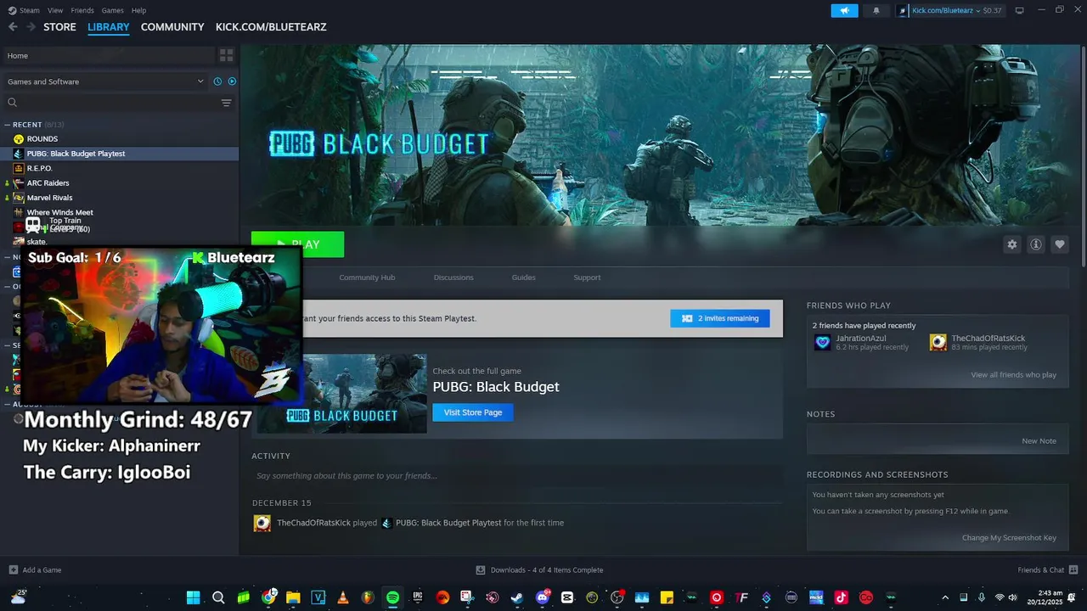Open the Steam announcements megaphone button
Viewport: 1087px width, 611px height.
[844, 10]
